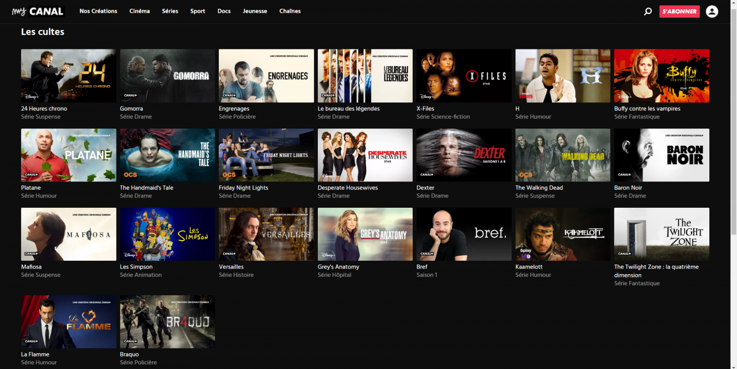This screenshot has width=737, height=369.
Task: Open the Séries menu item
Action: coord(170,11)
